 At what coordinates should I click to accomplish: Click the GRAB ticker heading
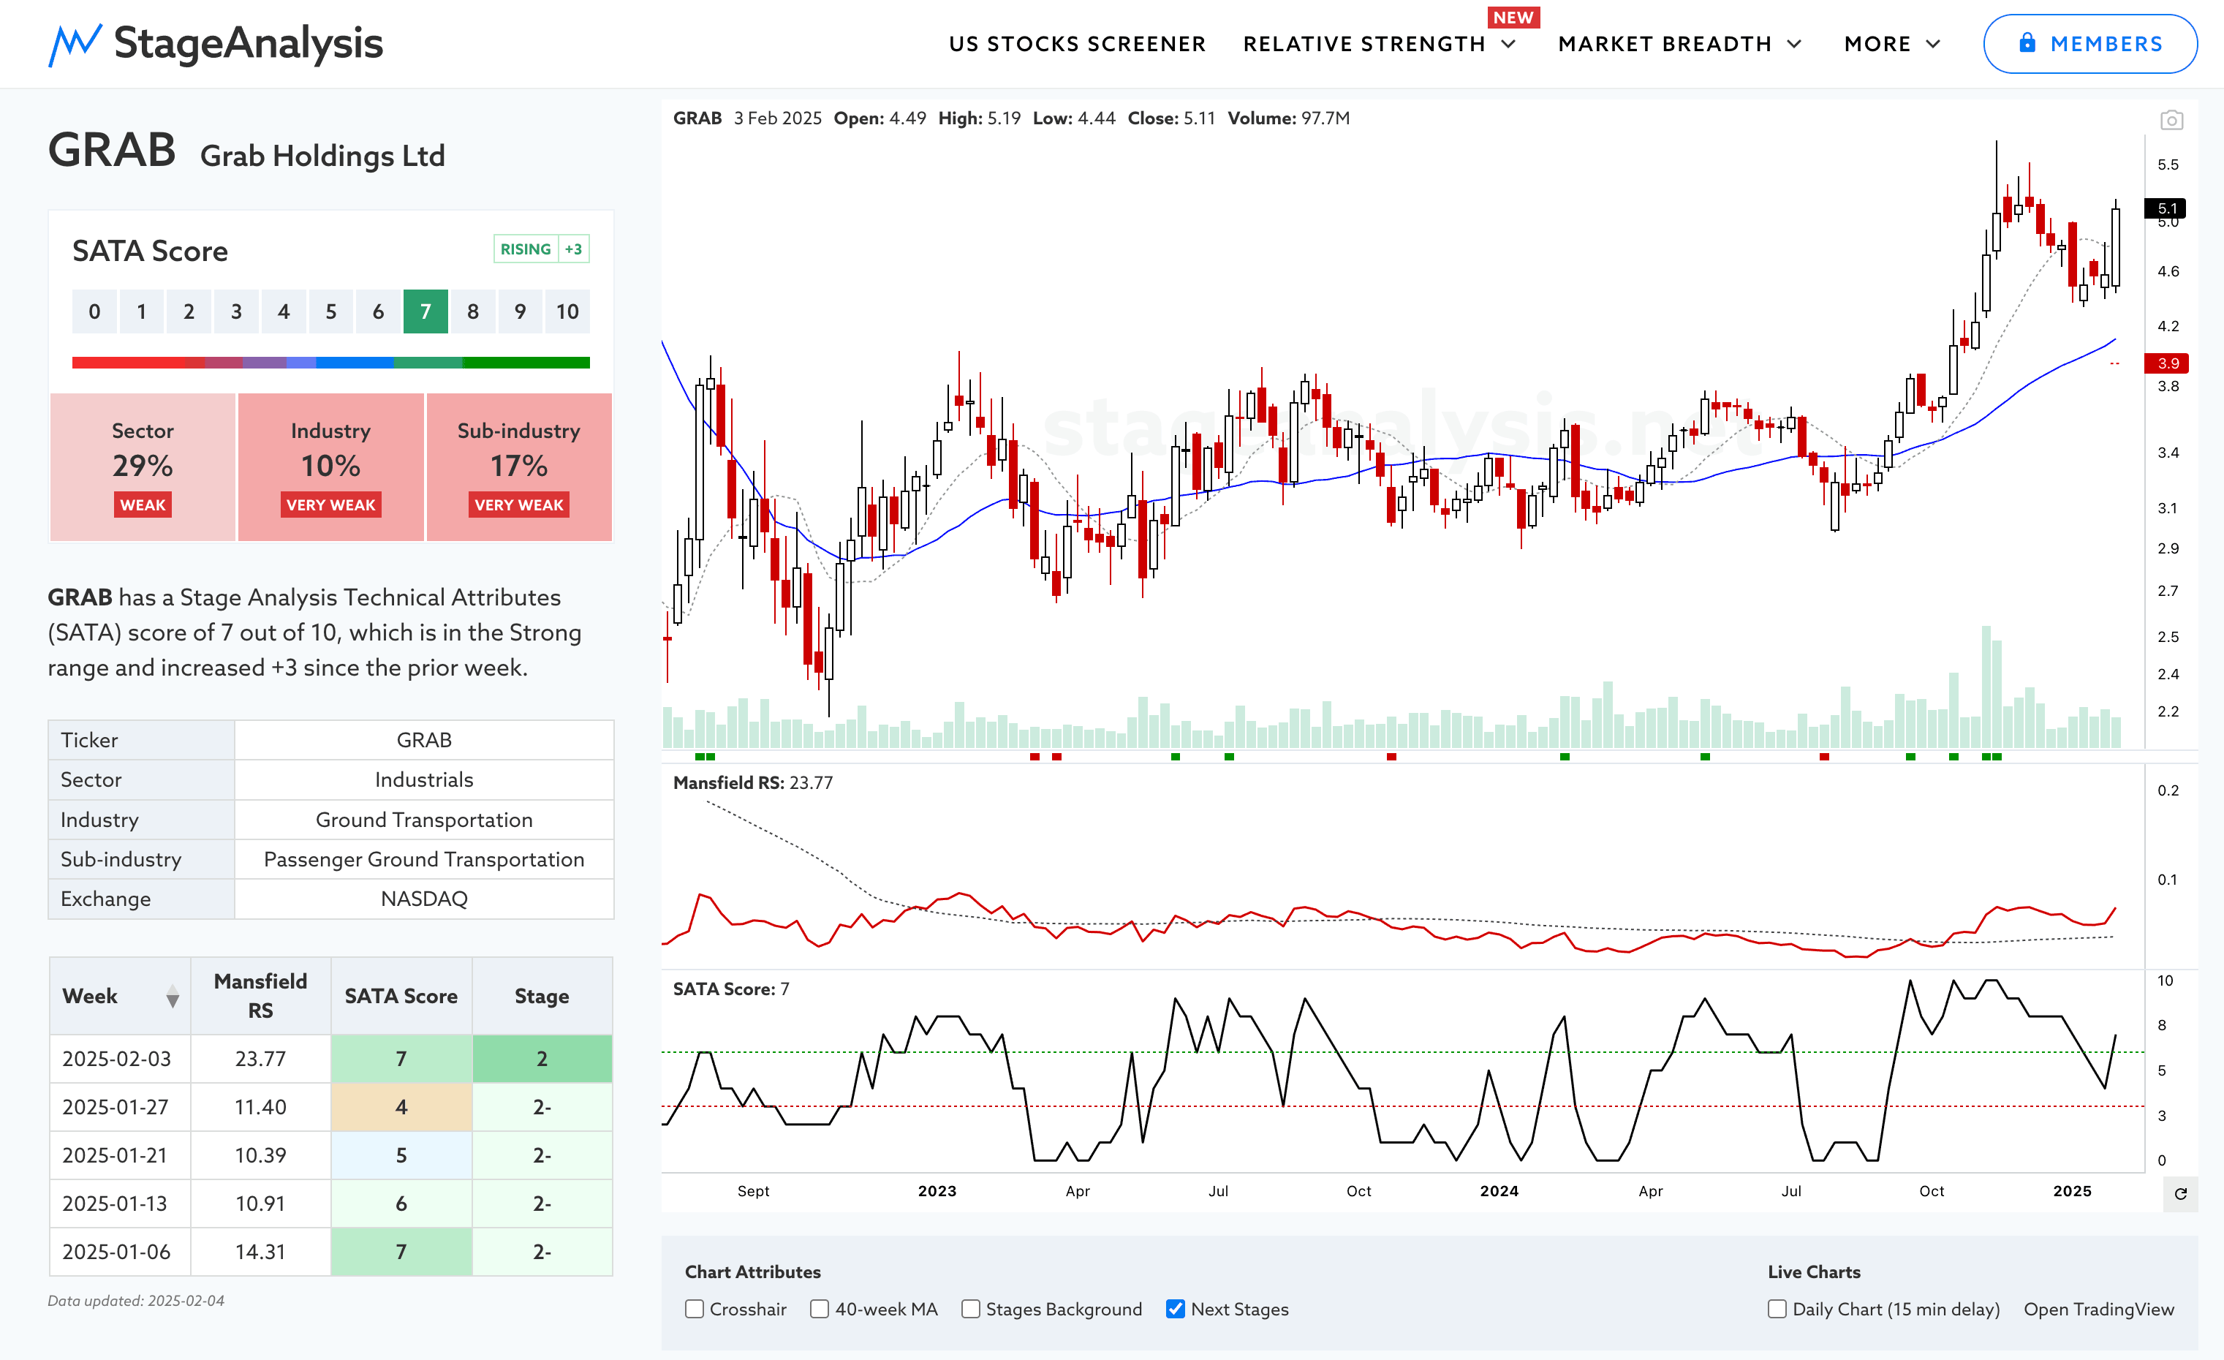112,150
